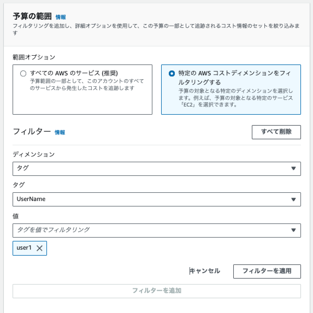Apply the filter with フィルターを適用
The image size is (313, 313).
click(267, 271)
